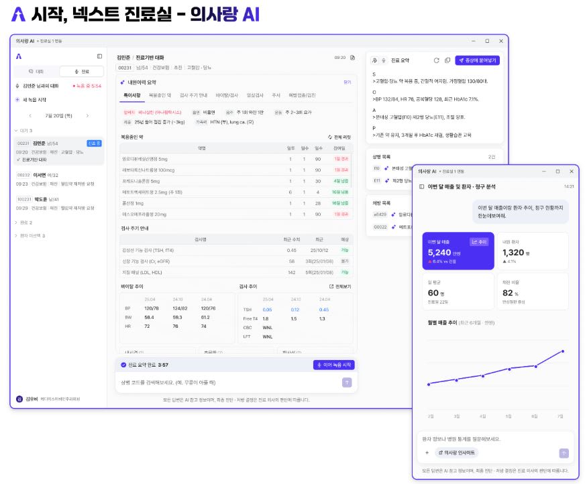
Task: Collapse the left sidebar panel icon
Action: tap(99, 56)
